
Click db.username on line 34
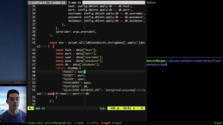[x=133, y=14]
